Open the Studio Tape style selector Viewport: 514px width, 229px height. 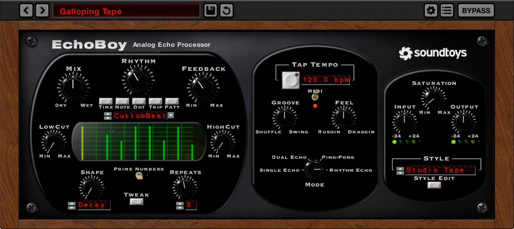440,170
